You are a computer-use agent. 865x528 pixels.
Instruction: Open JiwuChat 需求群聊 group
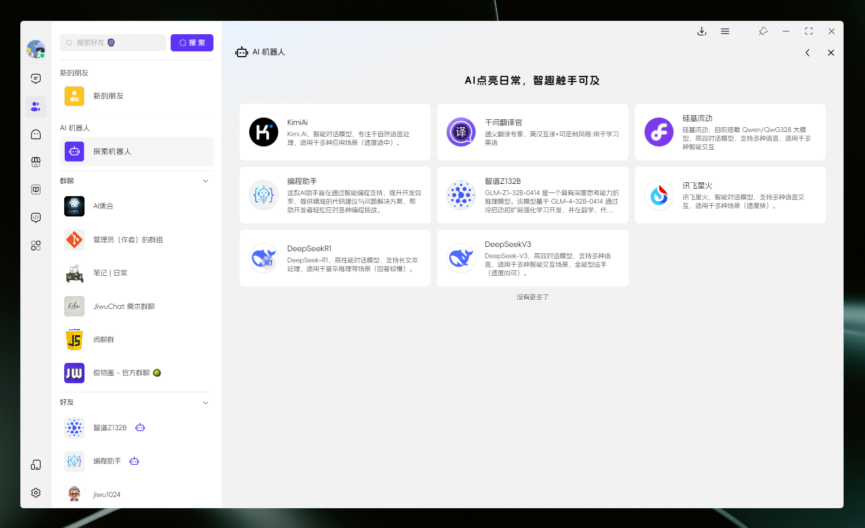(136, 307)
